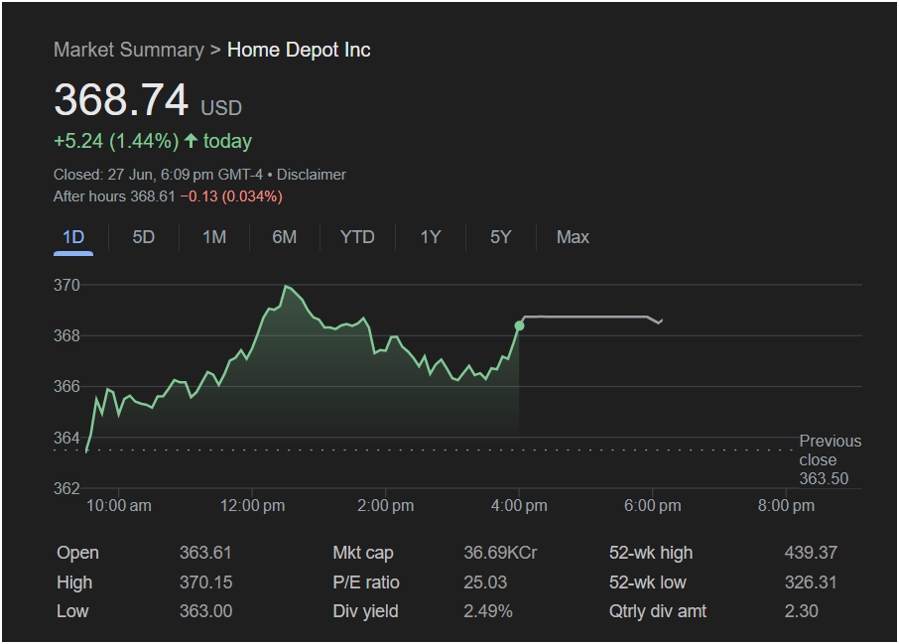This screenshot has width=899, height=644.
Task: Click the P/E ratio label
Action: [x=366, y=582]
